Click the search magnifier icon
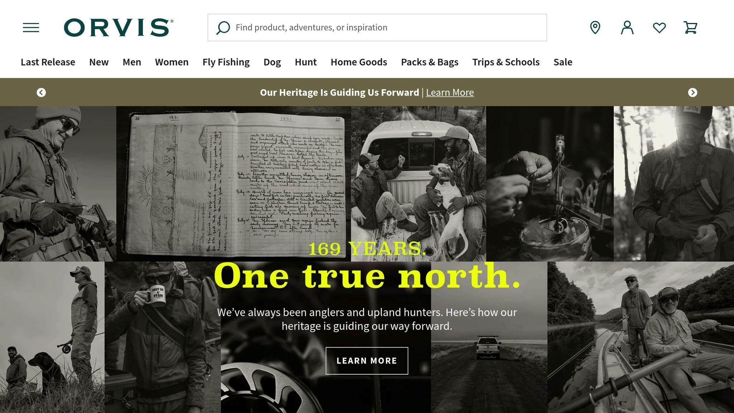 pos(223,28)
